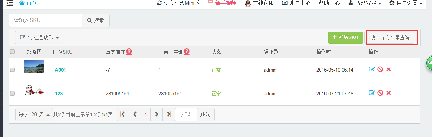The height and width of the screenshot is (137, 432).
Task: Toggle the sidebar hamburger menu icon
Action: pyautogui.click(x=10, y=3)
